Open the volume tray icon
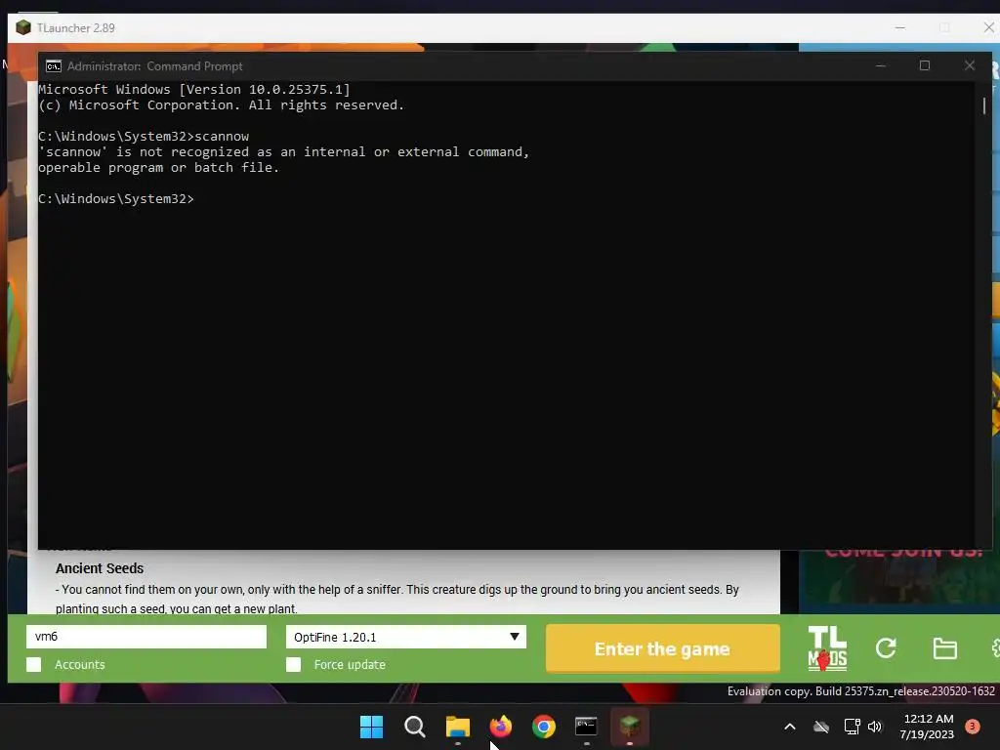 coord(875,727)
